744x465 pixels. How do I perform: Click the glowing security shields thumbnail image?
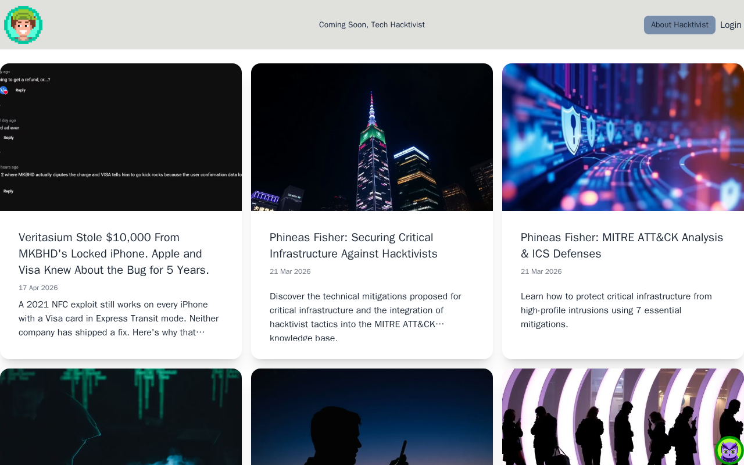(623, 137)
